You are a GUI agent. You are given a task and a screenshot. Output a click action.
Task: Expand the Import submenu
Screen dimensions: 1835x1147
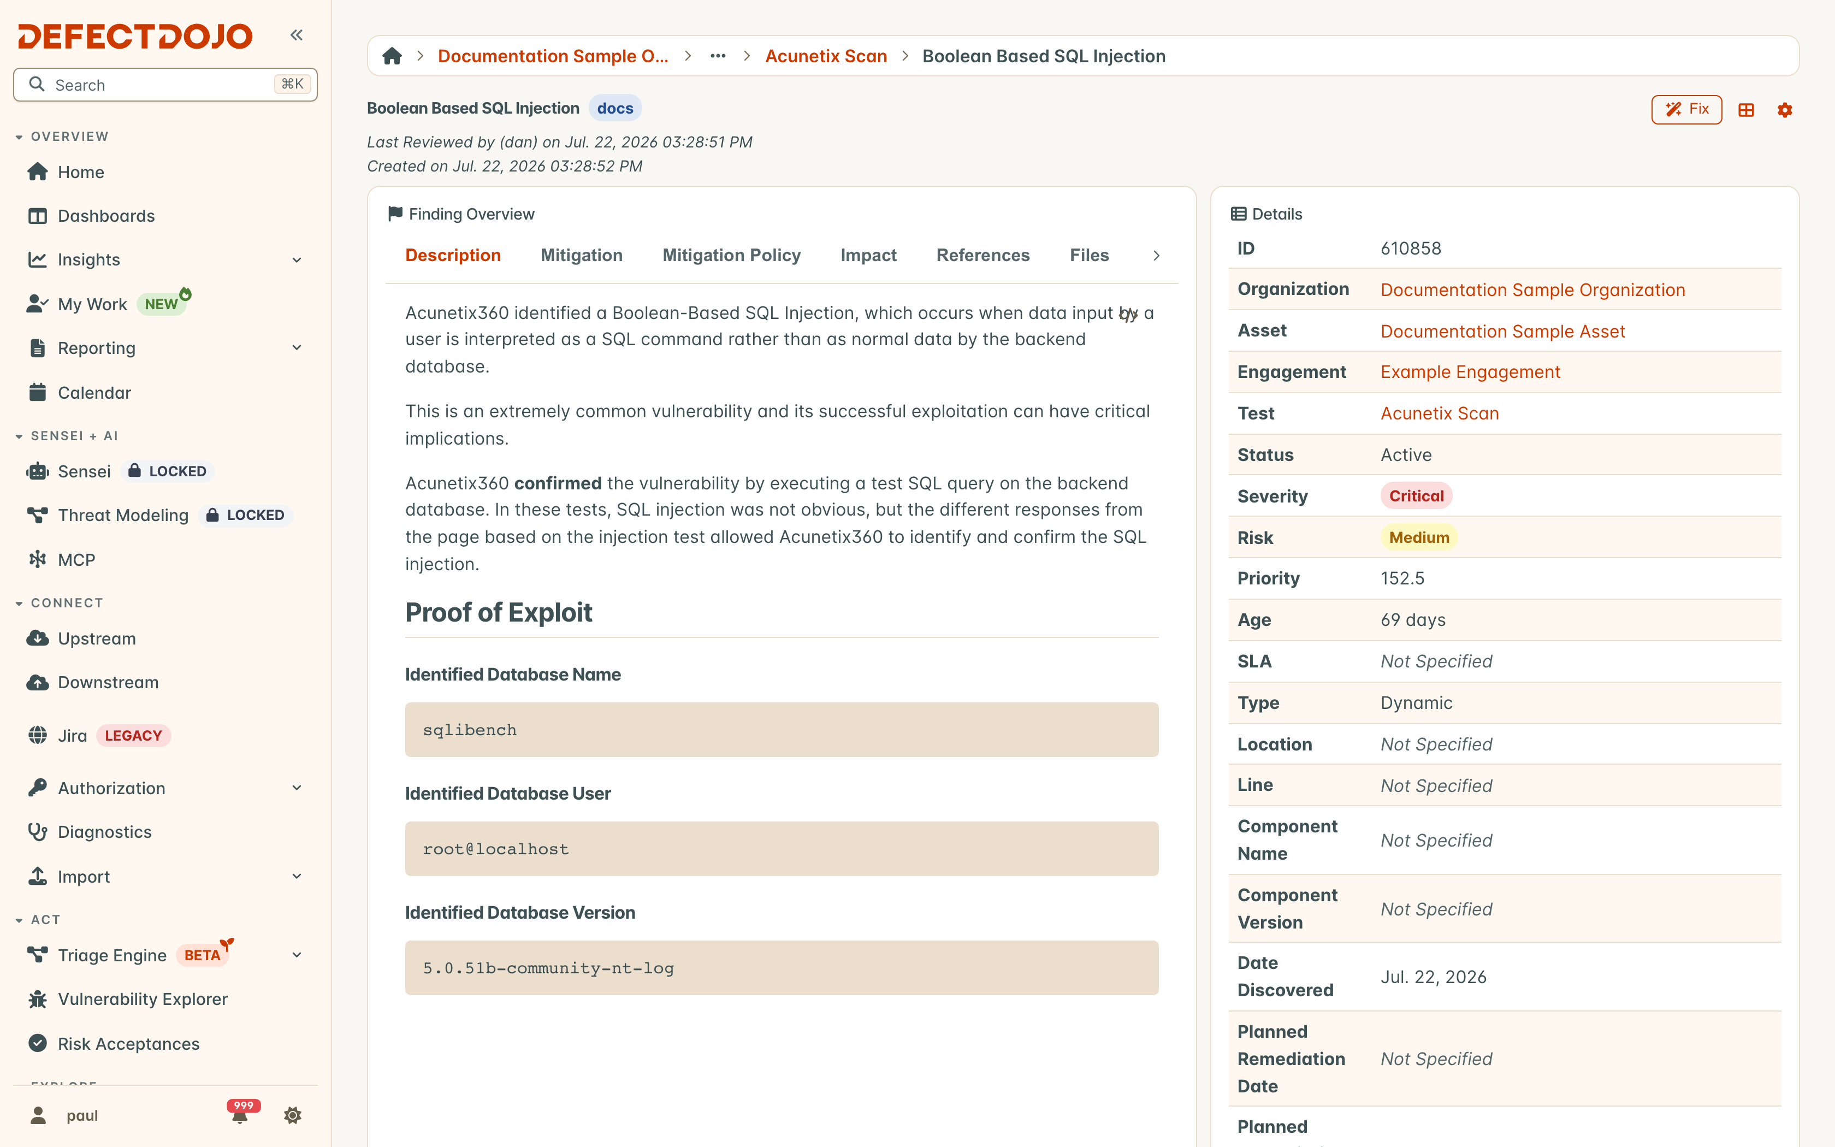297,876
